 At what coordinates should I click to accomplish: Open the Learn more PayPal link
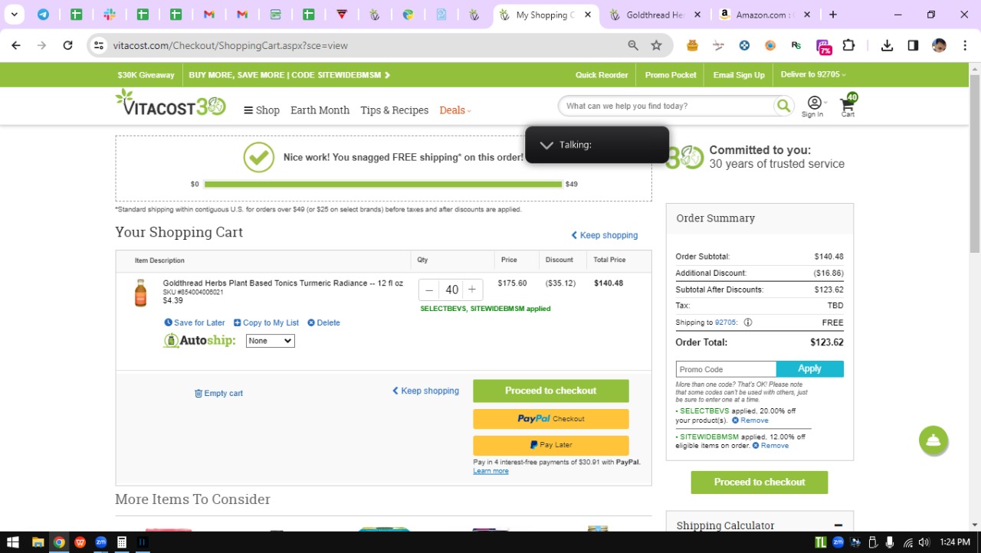[490, 471]
